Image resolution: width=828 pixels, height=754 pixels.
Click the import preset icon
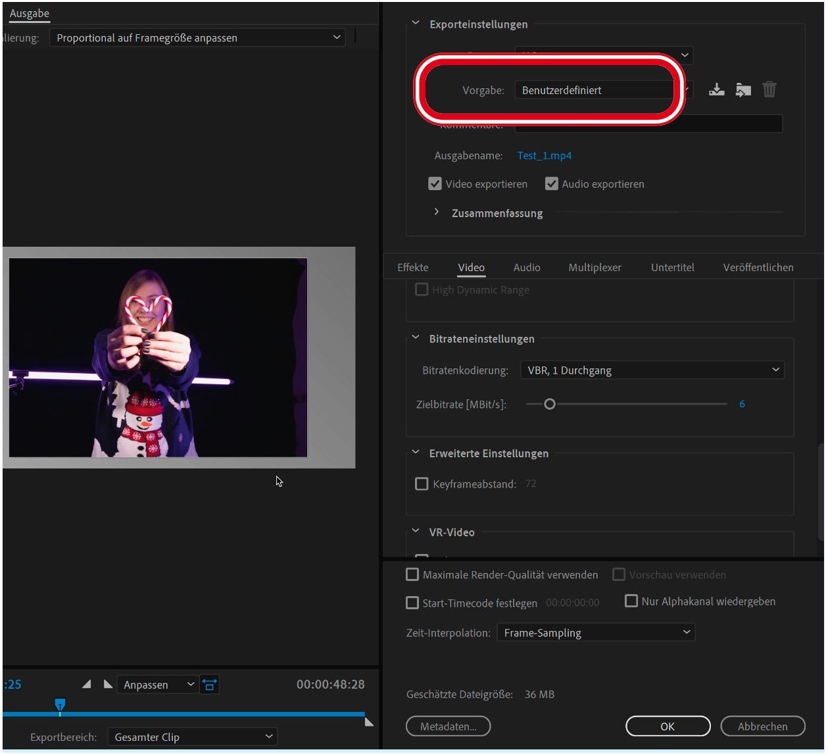click(x=743, y=89)
